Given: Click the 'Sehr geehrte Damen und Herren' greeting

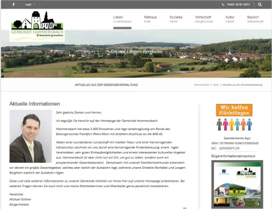Looking at the screenshot, I should (79, 113).
